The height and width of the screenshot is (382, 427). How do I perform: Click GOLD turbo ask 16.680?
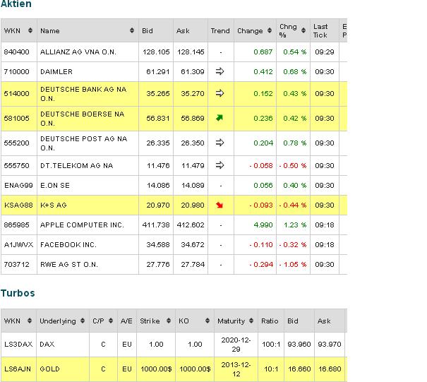(330, 369)
